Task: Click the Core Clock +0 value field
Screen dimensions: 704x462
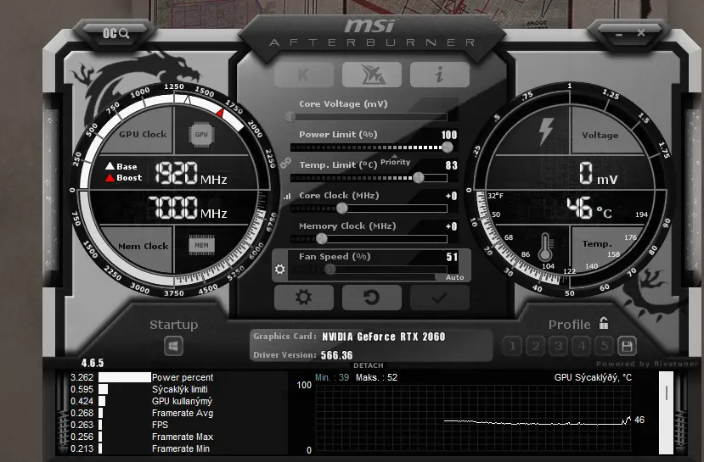Action: pyautogui.click(x=451, y=196)
